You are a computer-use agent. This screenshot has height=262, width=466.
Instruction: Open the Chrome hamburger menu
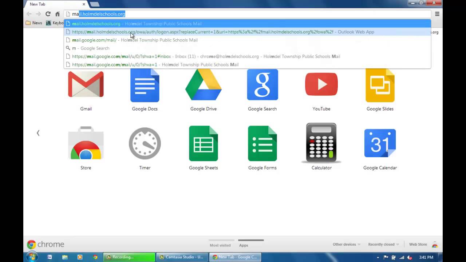(437, 14)
